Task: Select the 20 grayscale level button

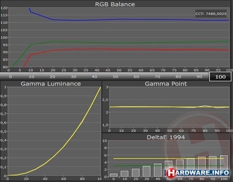Action: (52, 77)
